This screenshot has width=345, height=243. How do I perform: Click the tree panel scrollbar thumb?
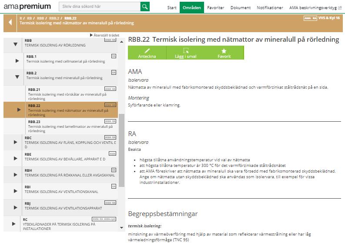[122, 151]
